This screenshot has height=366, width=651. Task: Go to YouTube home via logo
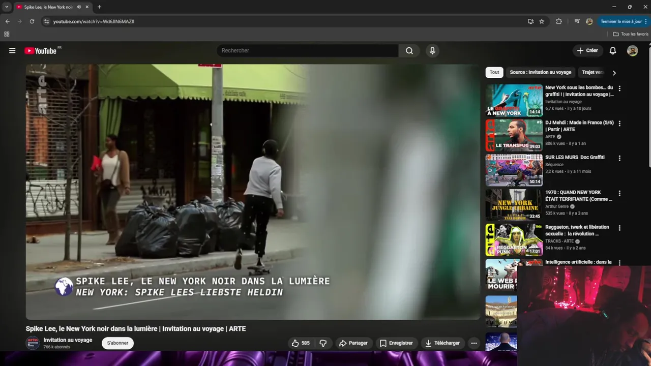click(x=40, y=51)
